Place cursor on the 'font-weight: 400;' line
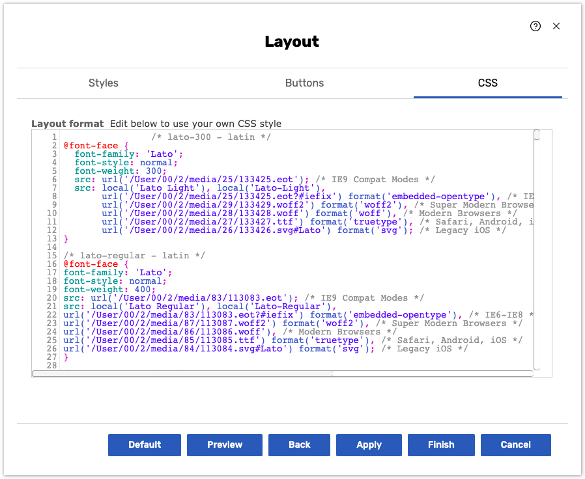This screenshot has height=479, width=585. 109,290
